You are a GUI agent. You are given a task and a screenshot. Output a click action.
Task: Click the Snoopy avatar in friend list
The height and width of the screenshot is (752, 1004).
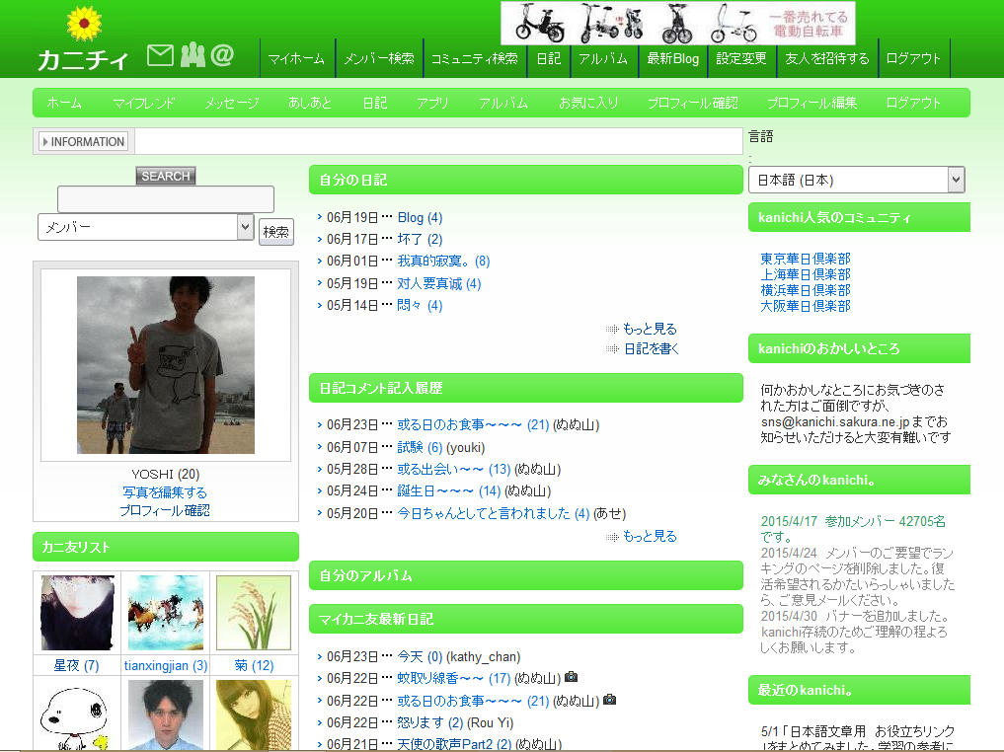pos(76,714)
